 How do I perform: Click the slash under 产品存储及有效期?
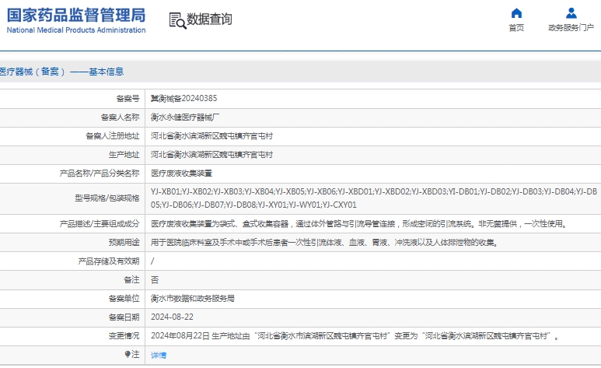pyautogui.click(x=152, y=261)
